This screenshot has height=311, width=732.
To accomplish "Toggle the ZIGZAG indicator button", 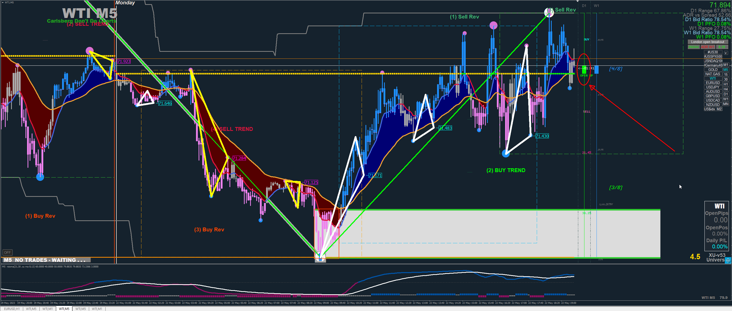I will click(693, 47).
